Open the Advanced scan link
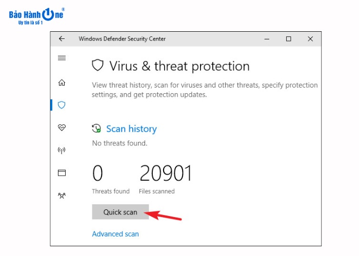 (115, 234)
